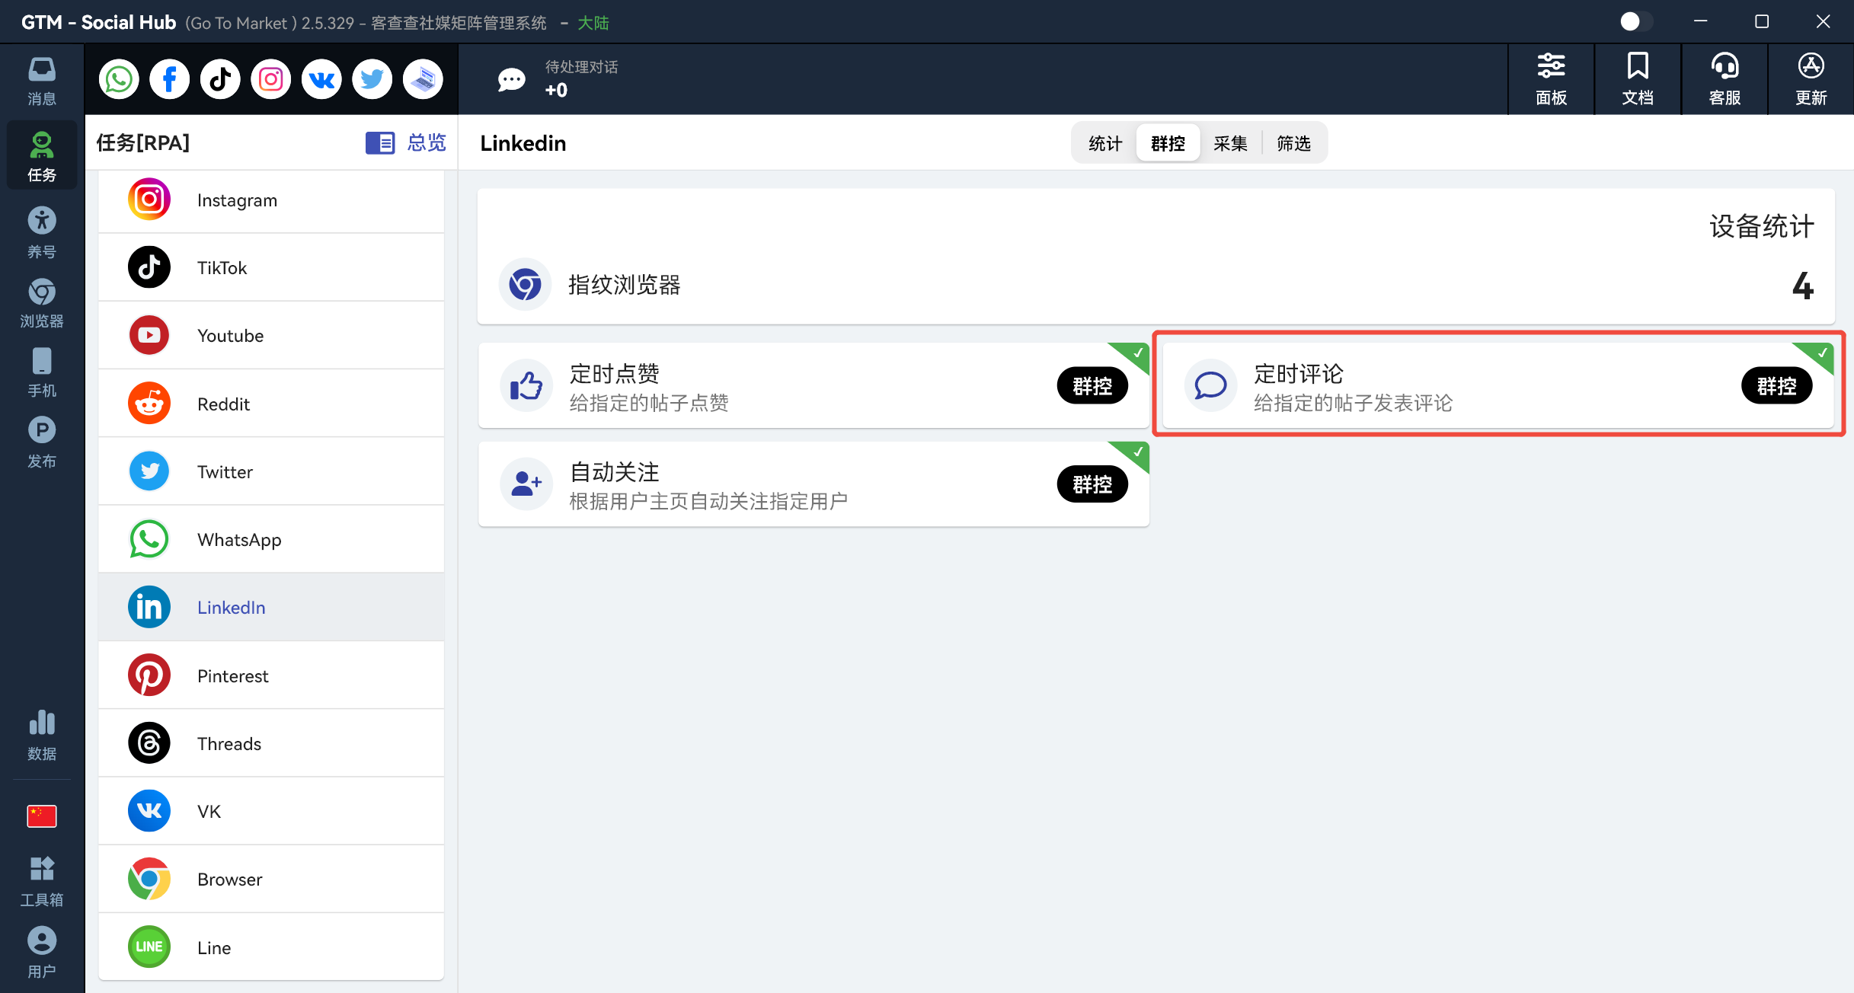Contact 客服 customer service
The height and width of the screenshot is (993, 1854).
tap(1725, 79)
